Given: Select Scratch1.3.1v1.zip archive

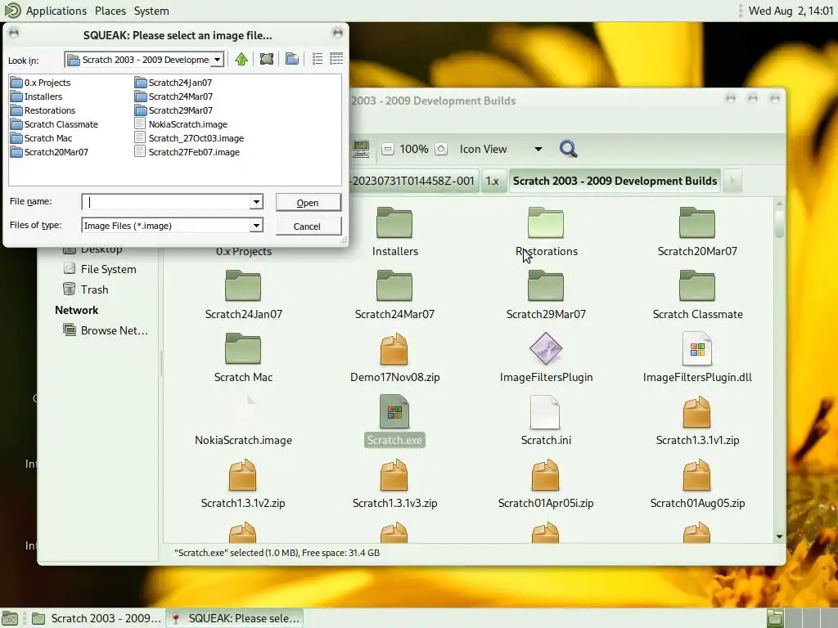Looking at the screenshot, I should (697, 421).
